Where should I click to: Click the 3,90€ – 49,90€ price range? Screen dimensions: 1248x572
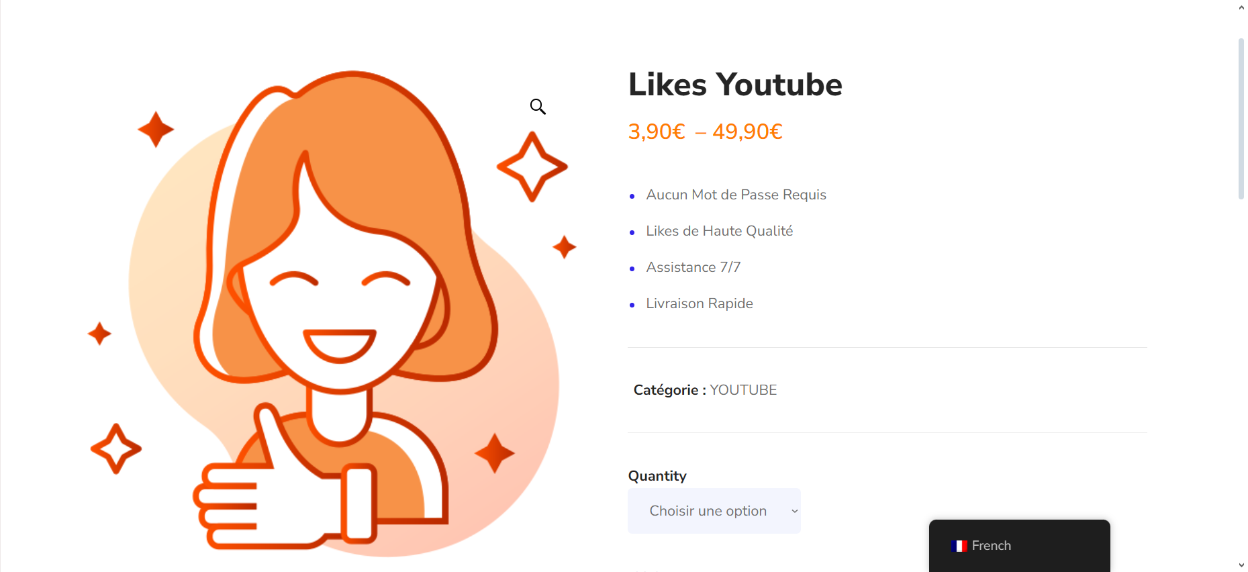click(705, 132)
